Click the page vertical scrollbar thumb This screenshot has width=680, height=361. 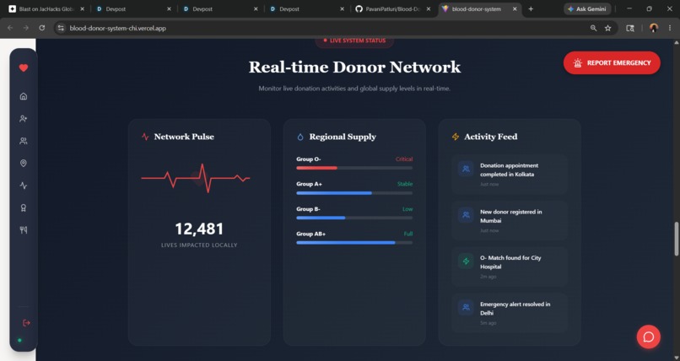[676, 239]
